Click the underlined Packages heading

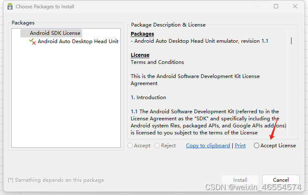(142, 34)
